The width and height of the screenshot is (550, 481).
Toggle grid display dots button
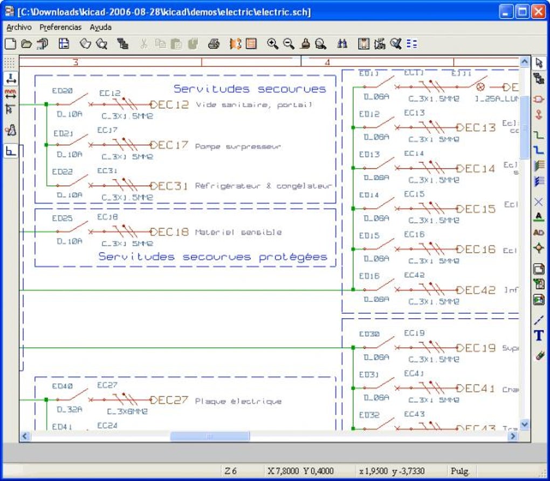pos(10,63)
